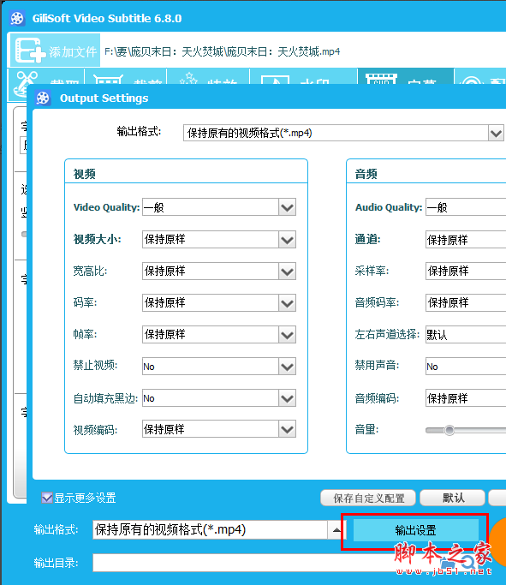The height and width of the screenshot is (585, 506).
Task: Click the 输出设置 button
Action: point(415,530)
